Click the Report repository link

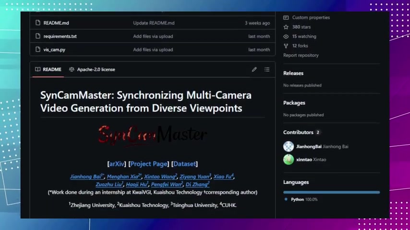pos(301,56)
